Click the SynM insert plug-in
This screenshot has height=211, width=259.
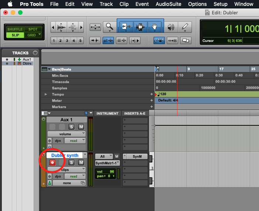click(137, 157)
